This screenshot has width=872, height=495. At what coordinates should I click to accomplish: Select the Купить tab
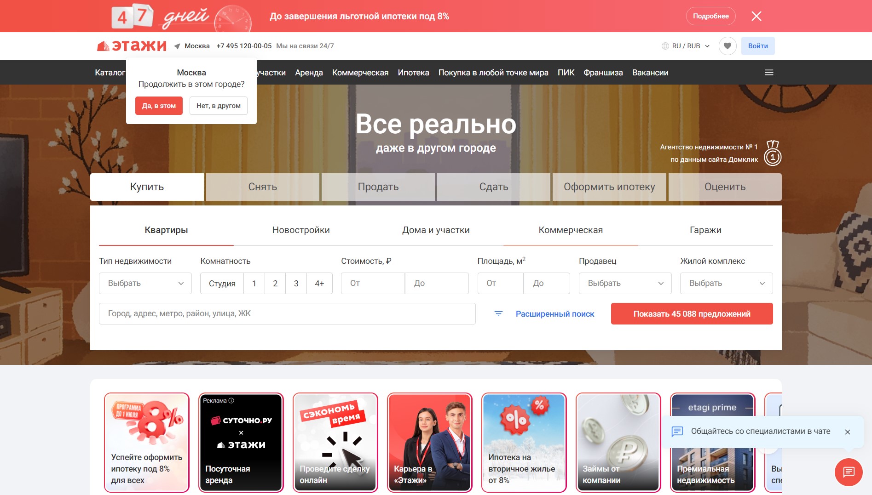click(x=147, y=187)
